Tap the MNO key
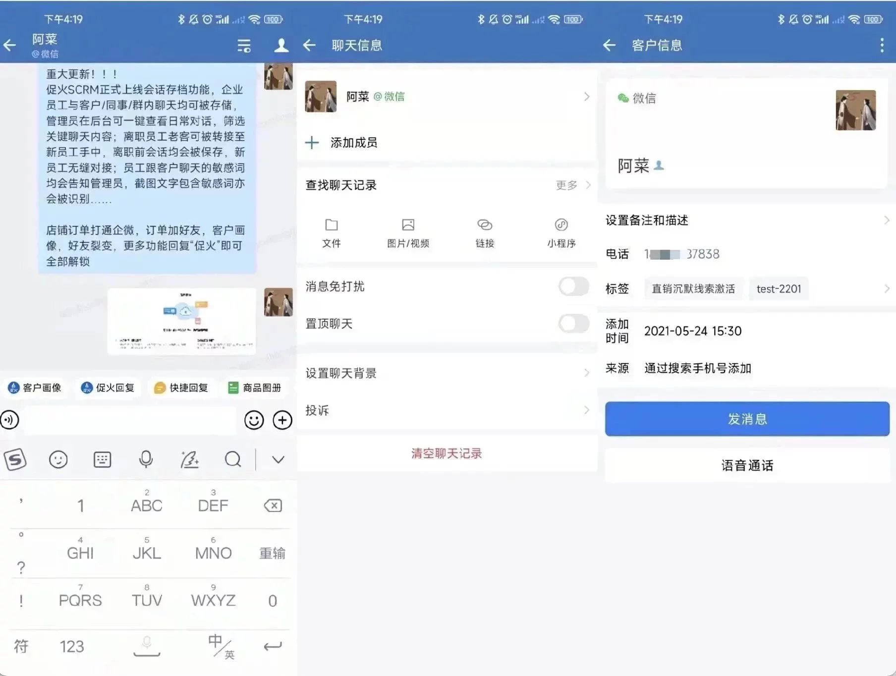The image size is (896, 676). point(214,549)
